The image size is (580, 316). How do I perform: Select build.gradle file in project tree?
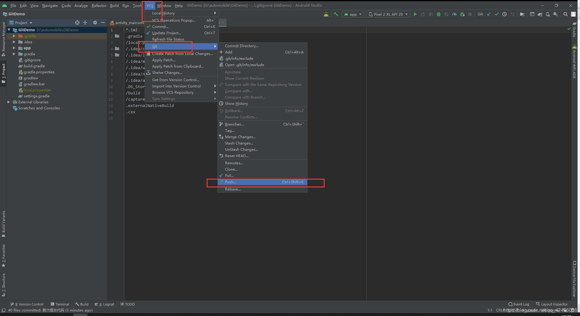click(x=32, y=66)
